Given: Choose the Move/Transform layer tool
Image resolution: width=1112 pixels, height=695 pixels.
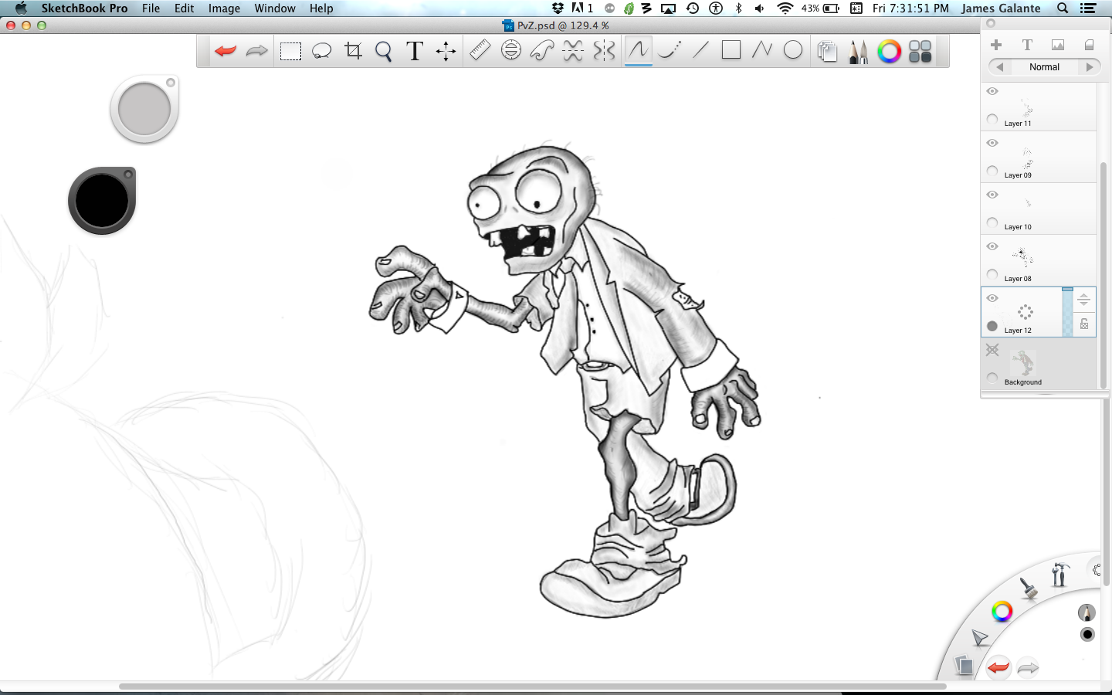Looking at the screenshot, I should pyautogui.click(x=446, y=52).
